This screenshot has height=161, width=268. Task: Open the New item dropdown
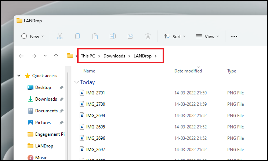[32, 36]
